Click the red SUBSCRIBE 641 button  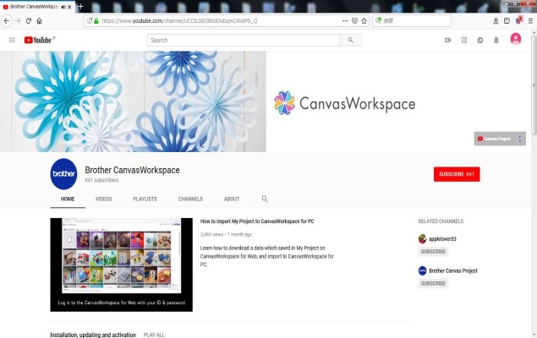pyautogui.click(x=457, y=174)
